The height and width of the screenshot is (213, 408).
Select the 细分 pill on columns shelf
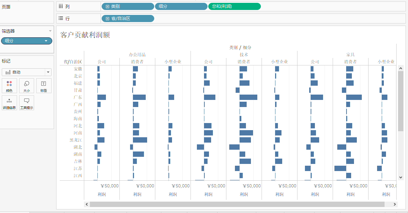point(181,6)
